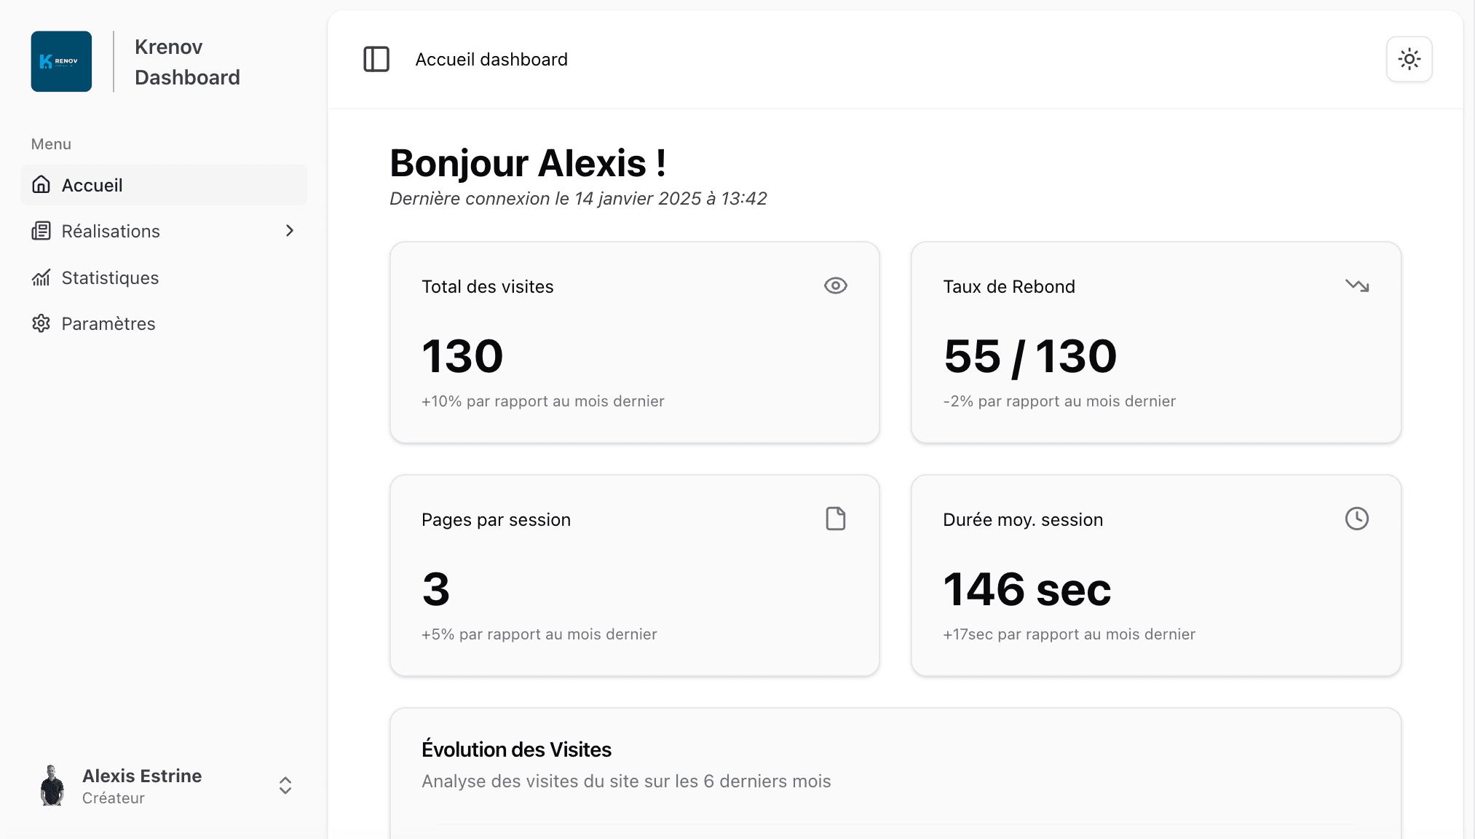Click the trend arrow on Taux de Rebond
This screenshot has width=1475, height=839.
(1358, 285)
